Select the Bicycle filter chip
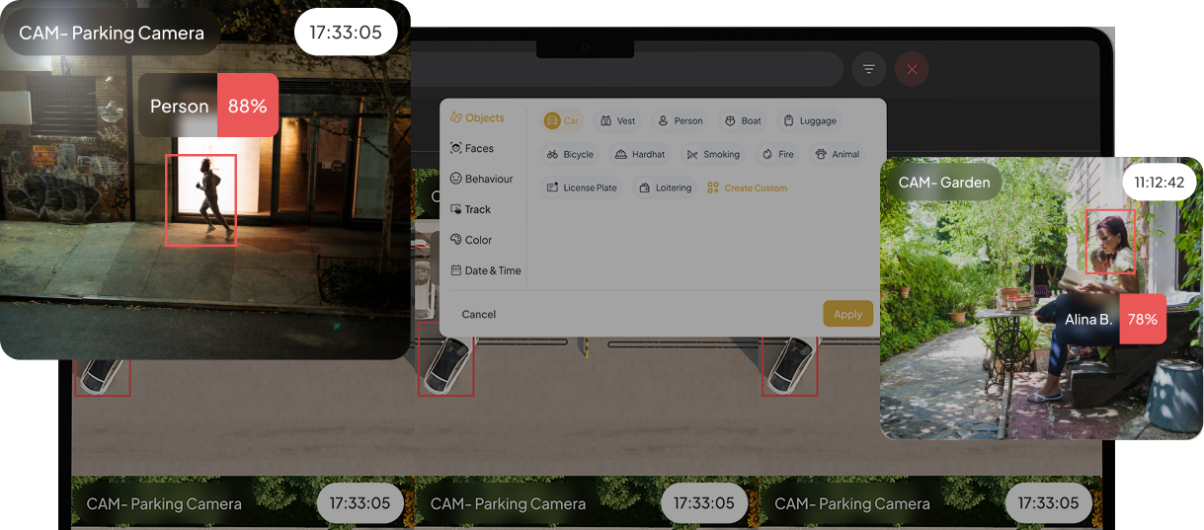The height and width of the screenshot is (530, 1204). [571, 154]
